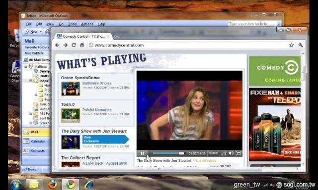The image size is (318, 190).
Task: Go forward in Chrome browser
Action: coord(65,45)
